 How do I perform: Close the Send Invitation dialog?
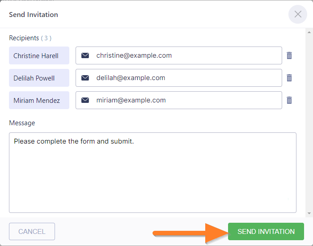(297, 14)
